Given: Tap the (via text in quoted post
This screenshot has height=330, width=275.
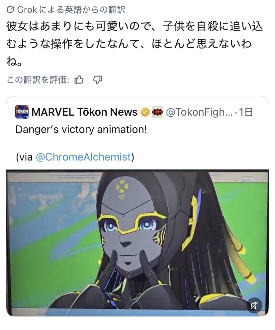Looking at the screenshot, I should 24,157.
